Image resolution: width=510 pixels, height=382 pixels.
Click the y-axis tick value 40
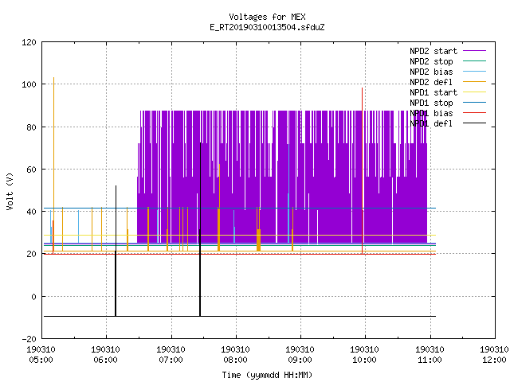click(x=31, y=212)
